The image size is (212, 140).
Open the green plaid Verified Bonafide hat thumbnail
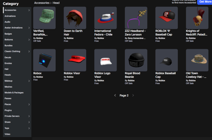[x=44, y=18]
